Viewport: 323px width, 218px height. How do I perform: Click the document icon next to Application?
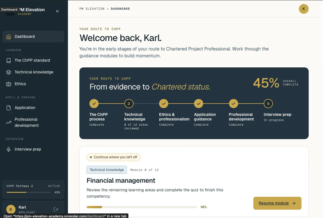pyautogui.click(x=8, y=108)
